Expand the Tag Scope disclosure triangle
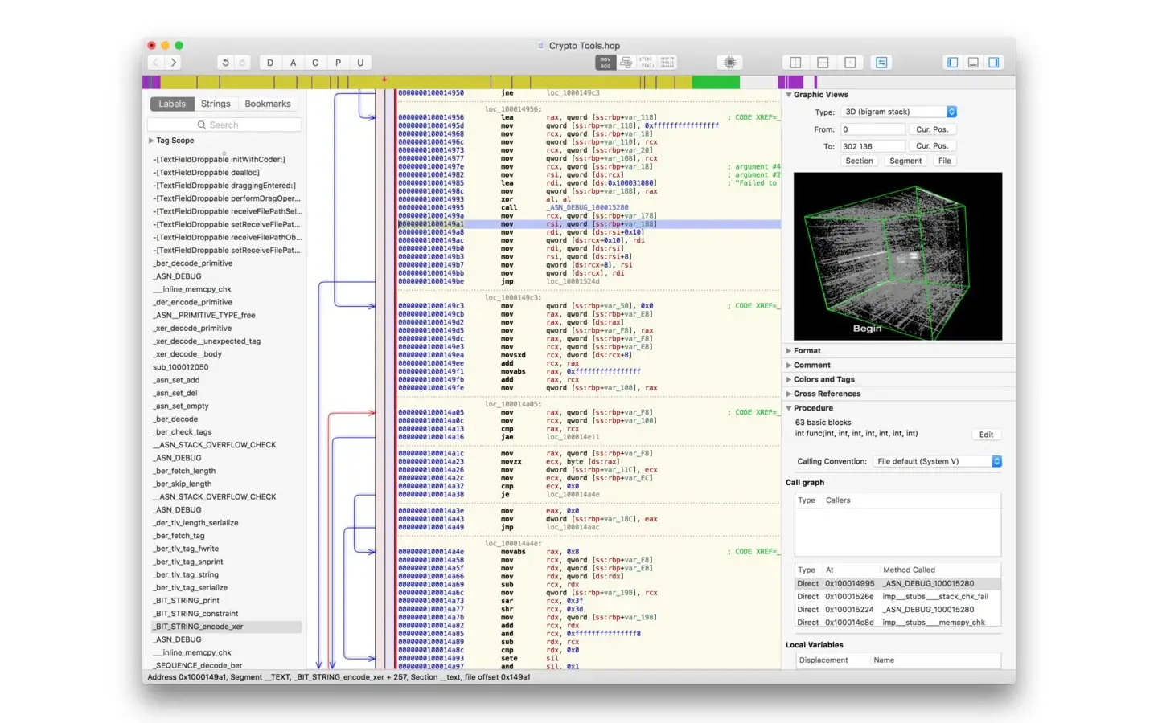The width and height of the screenshot is (1158, 723). [151, 140]
